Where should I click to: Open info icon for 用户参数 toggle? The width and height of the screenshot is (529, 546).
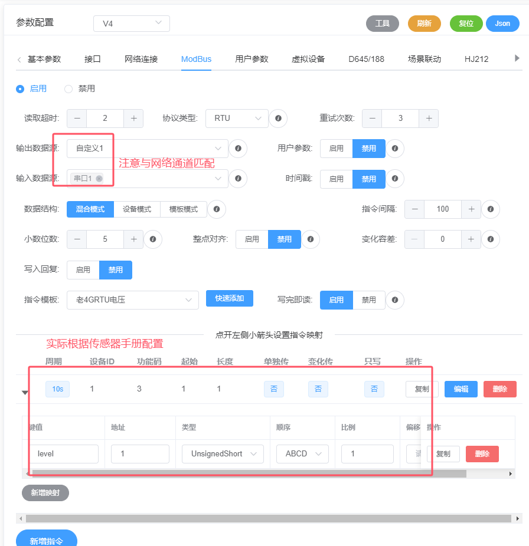(x=395, y=149)
